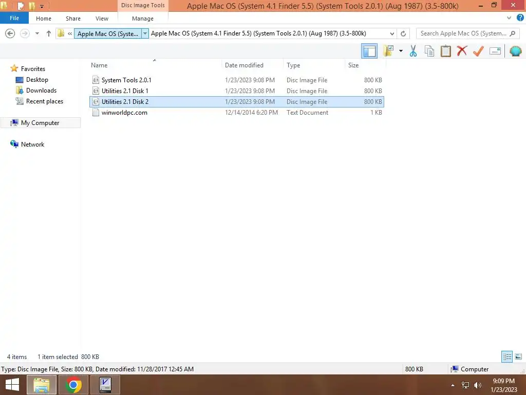Open Customize Quick Access Toolbar dropdown
This screenshot has width=526, height=395.
coord(42,6)
